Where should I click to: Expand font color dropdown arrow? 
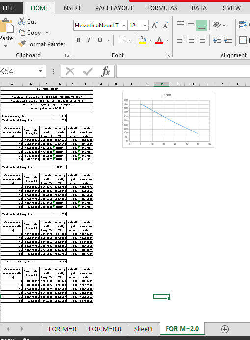(x=167, y=40)
